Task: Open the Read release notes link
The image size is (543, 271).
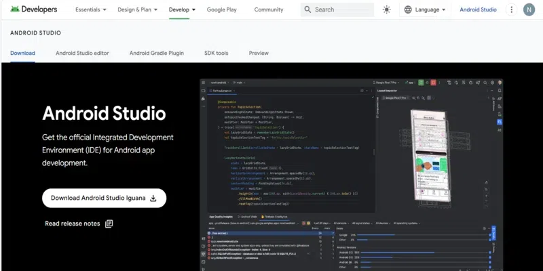Action: [72, 224]
